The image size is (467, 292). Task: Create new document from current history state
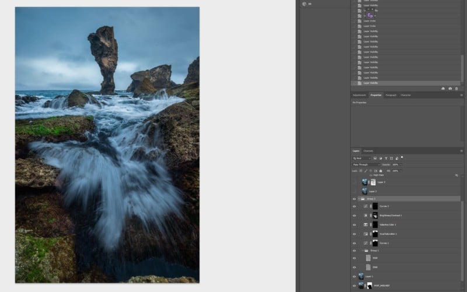(x=443, y=89)
